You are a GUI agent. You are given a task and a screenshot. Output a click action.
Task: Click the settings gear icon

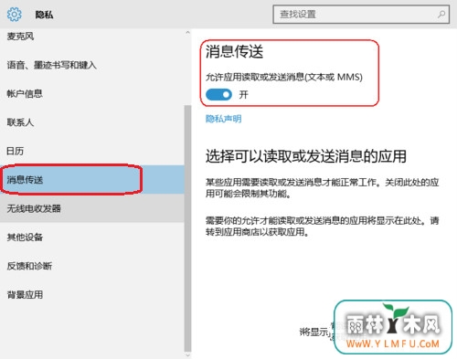[15, 15]
